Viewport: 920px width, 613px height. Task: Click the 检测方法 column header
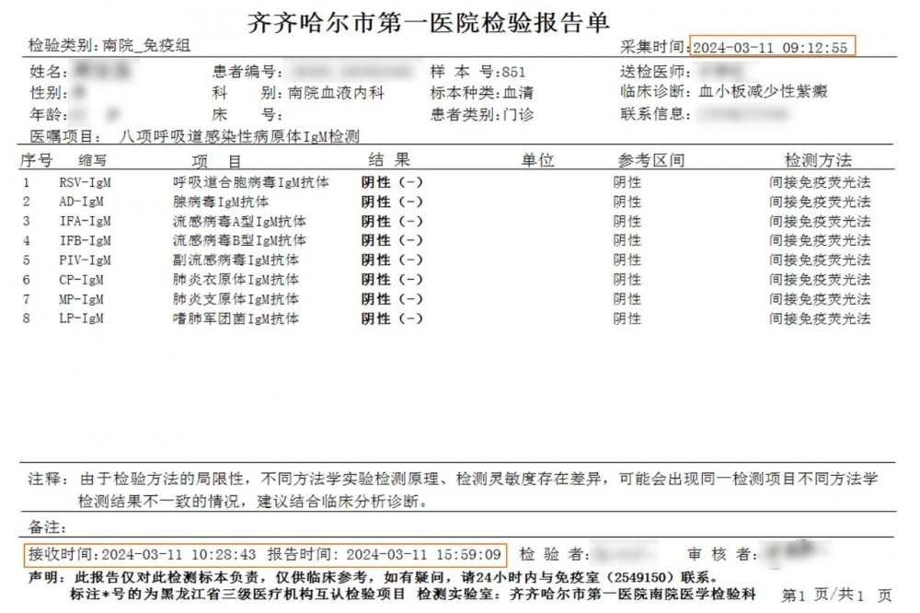tap(817, 161)
